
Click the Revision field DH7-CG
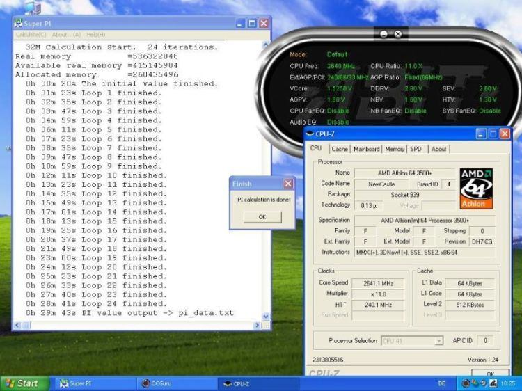(482, 241)
